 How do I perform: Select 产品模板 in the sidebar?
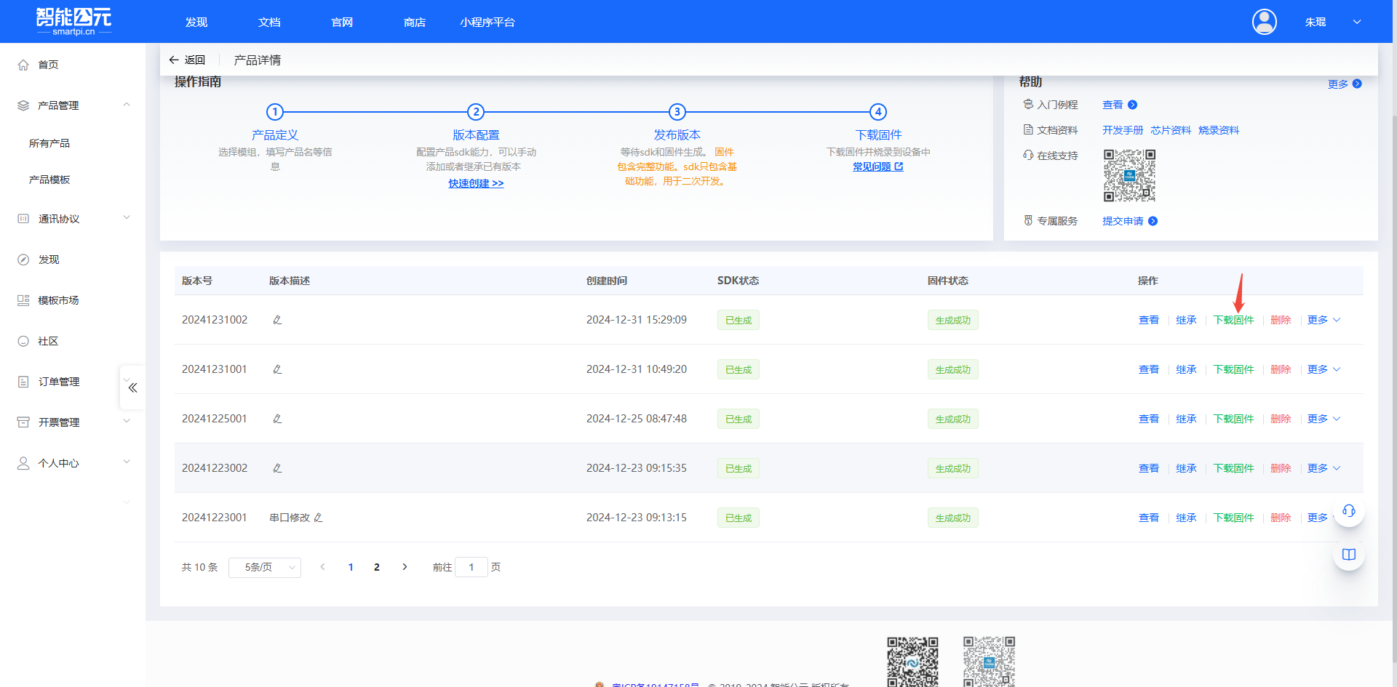[x=49, y=180]
